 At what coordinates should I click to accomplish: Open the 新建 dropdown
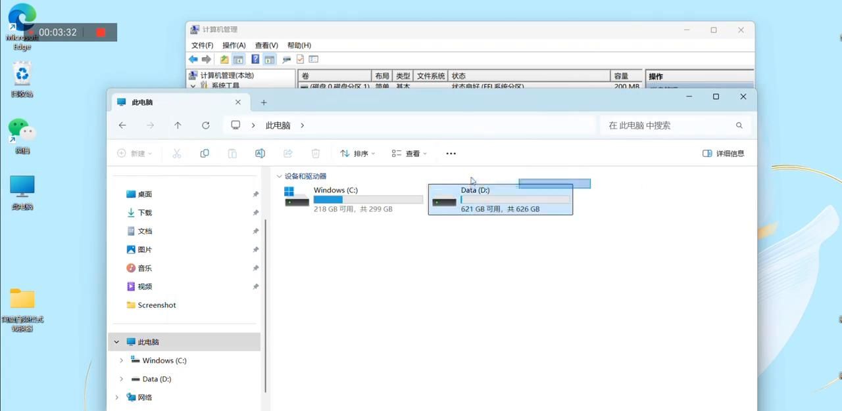coord(134,153)
